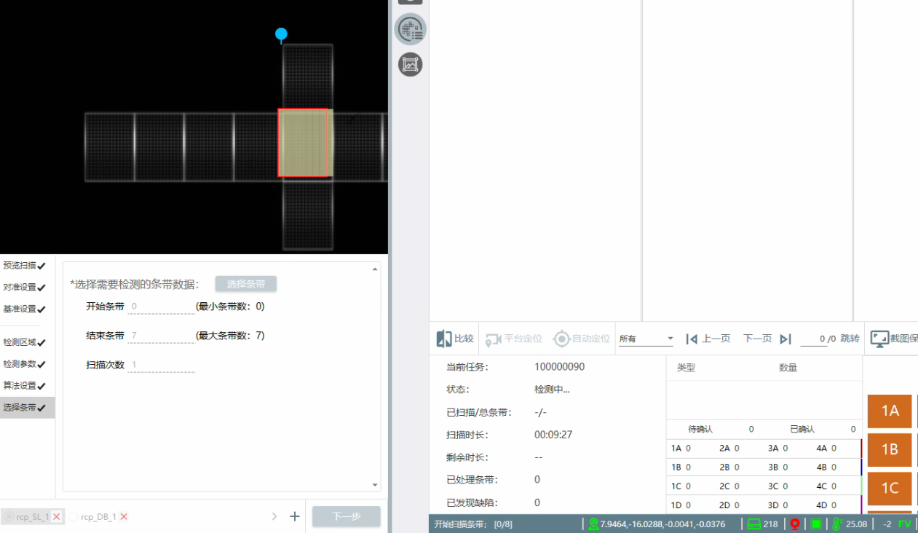Screen dimensions: 918x533
Task: Select the orange 1A defect class swatch
Action: [x=890, y=411]
